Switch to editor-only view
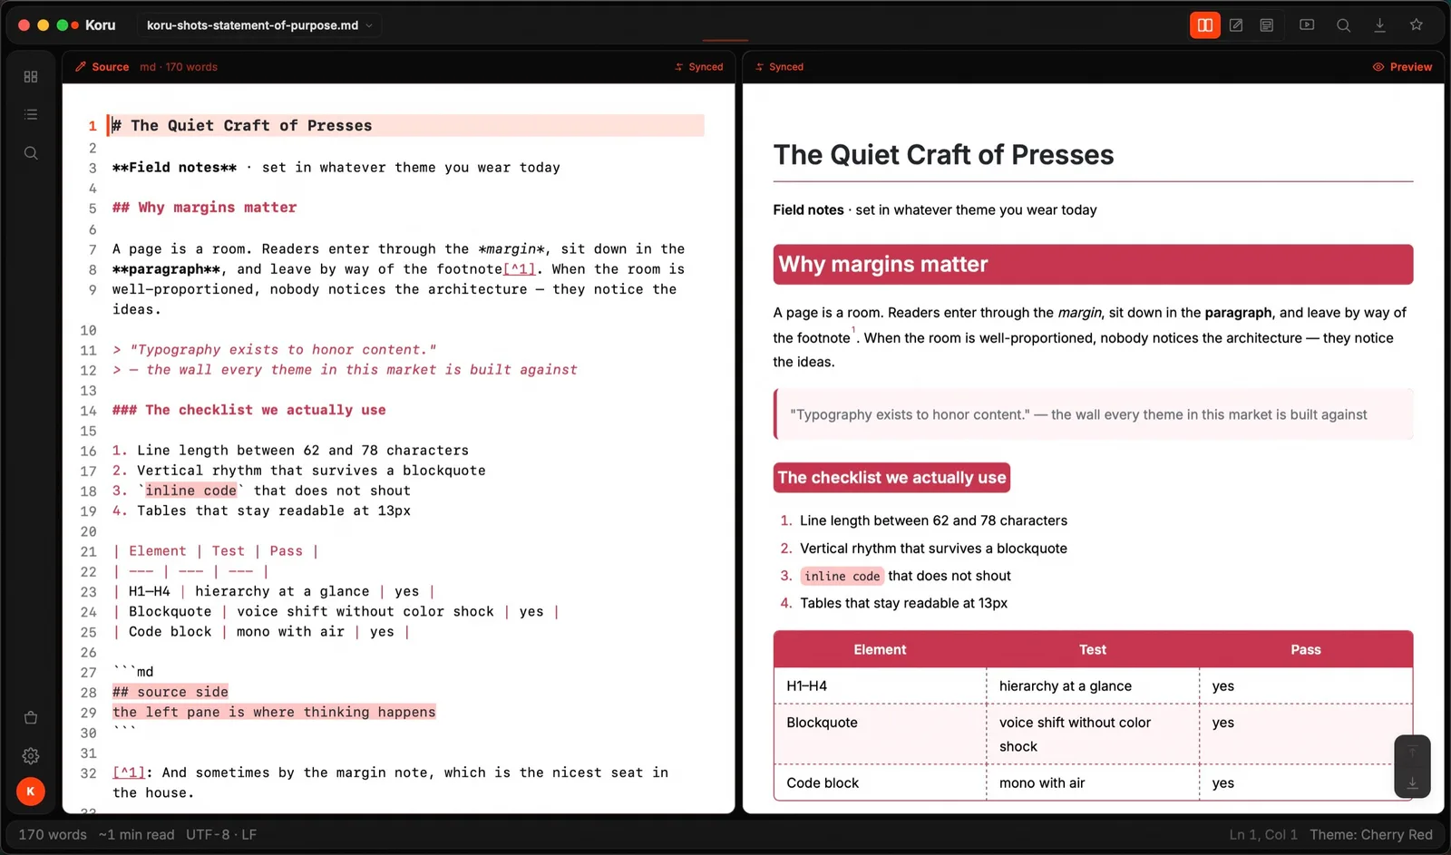Image resolution: width=1451 pixels, height=855 pixels. pyautogui.click(x=1236, y=25)
